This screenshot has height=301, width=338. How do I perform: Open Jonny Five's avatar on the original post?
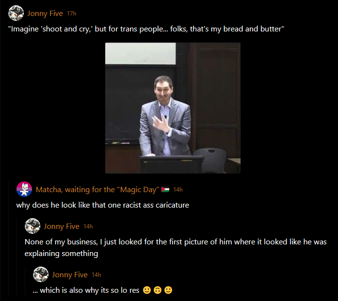(x=16, y=13)
